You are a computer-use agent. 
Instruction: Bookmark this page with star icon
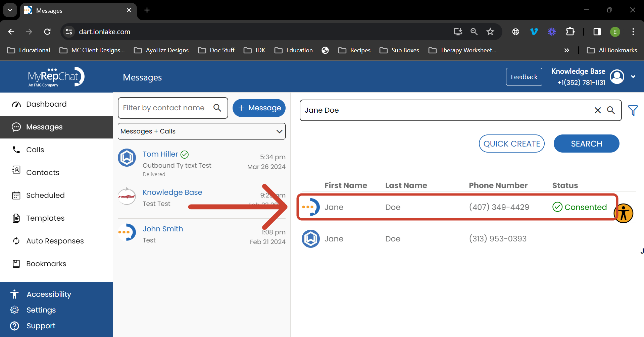tap(490, 32)
